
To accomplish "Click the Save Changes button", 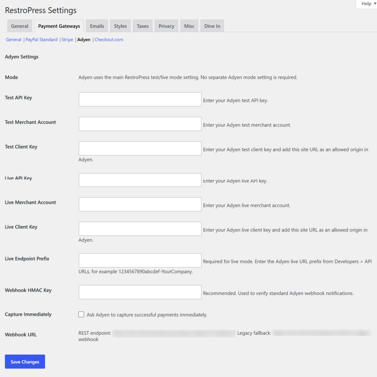I will pyautogui.click(x=25, y=362).
